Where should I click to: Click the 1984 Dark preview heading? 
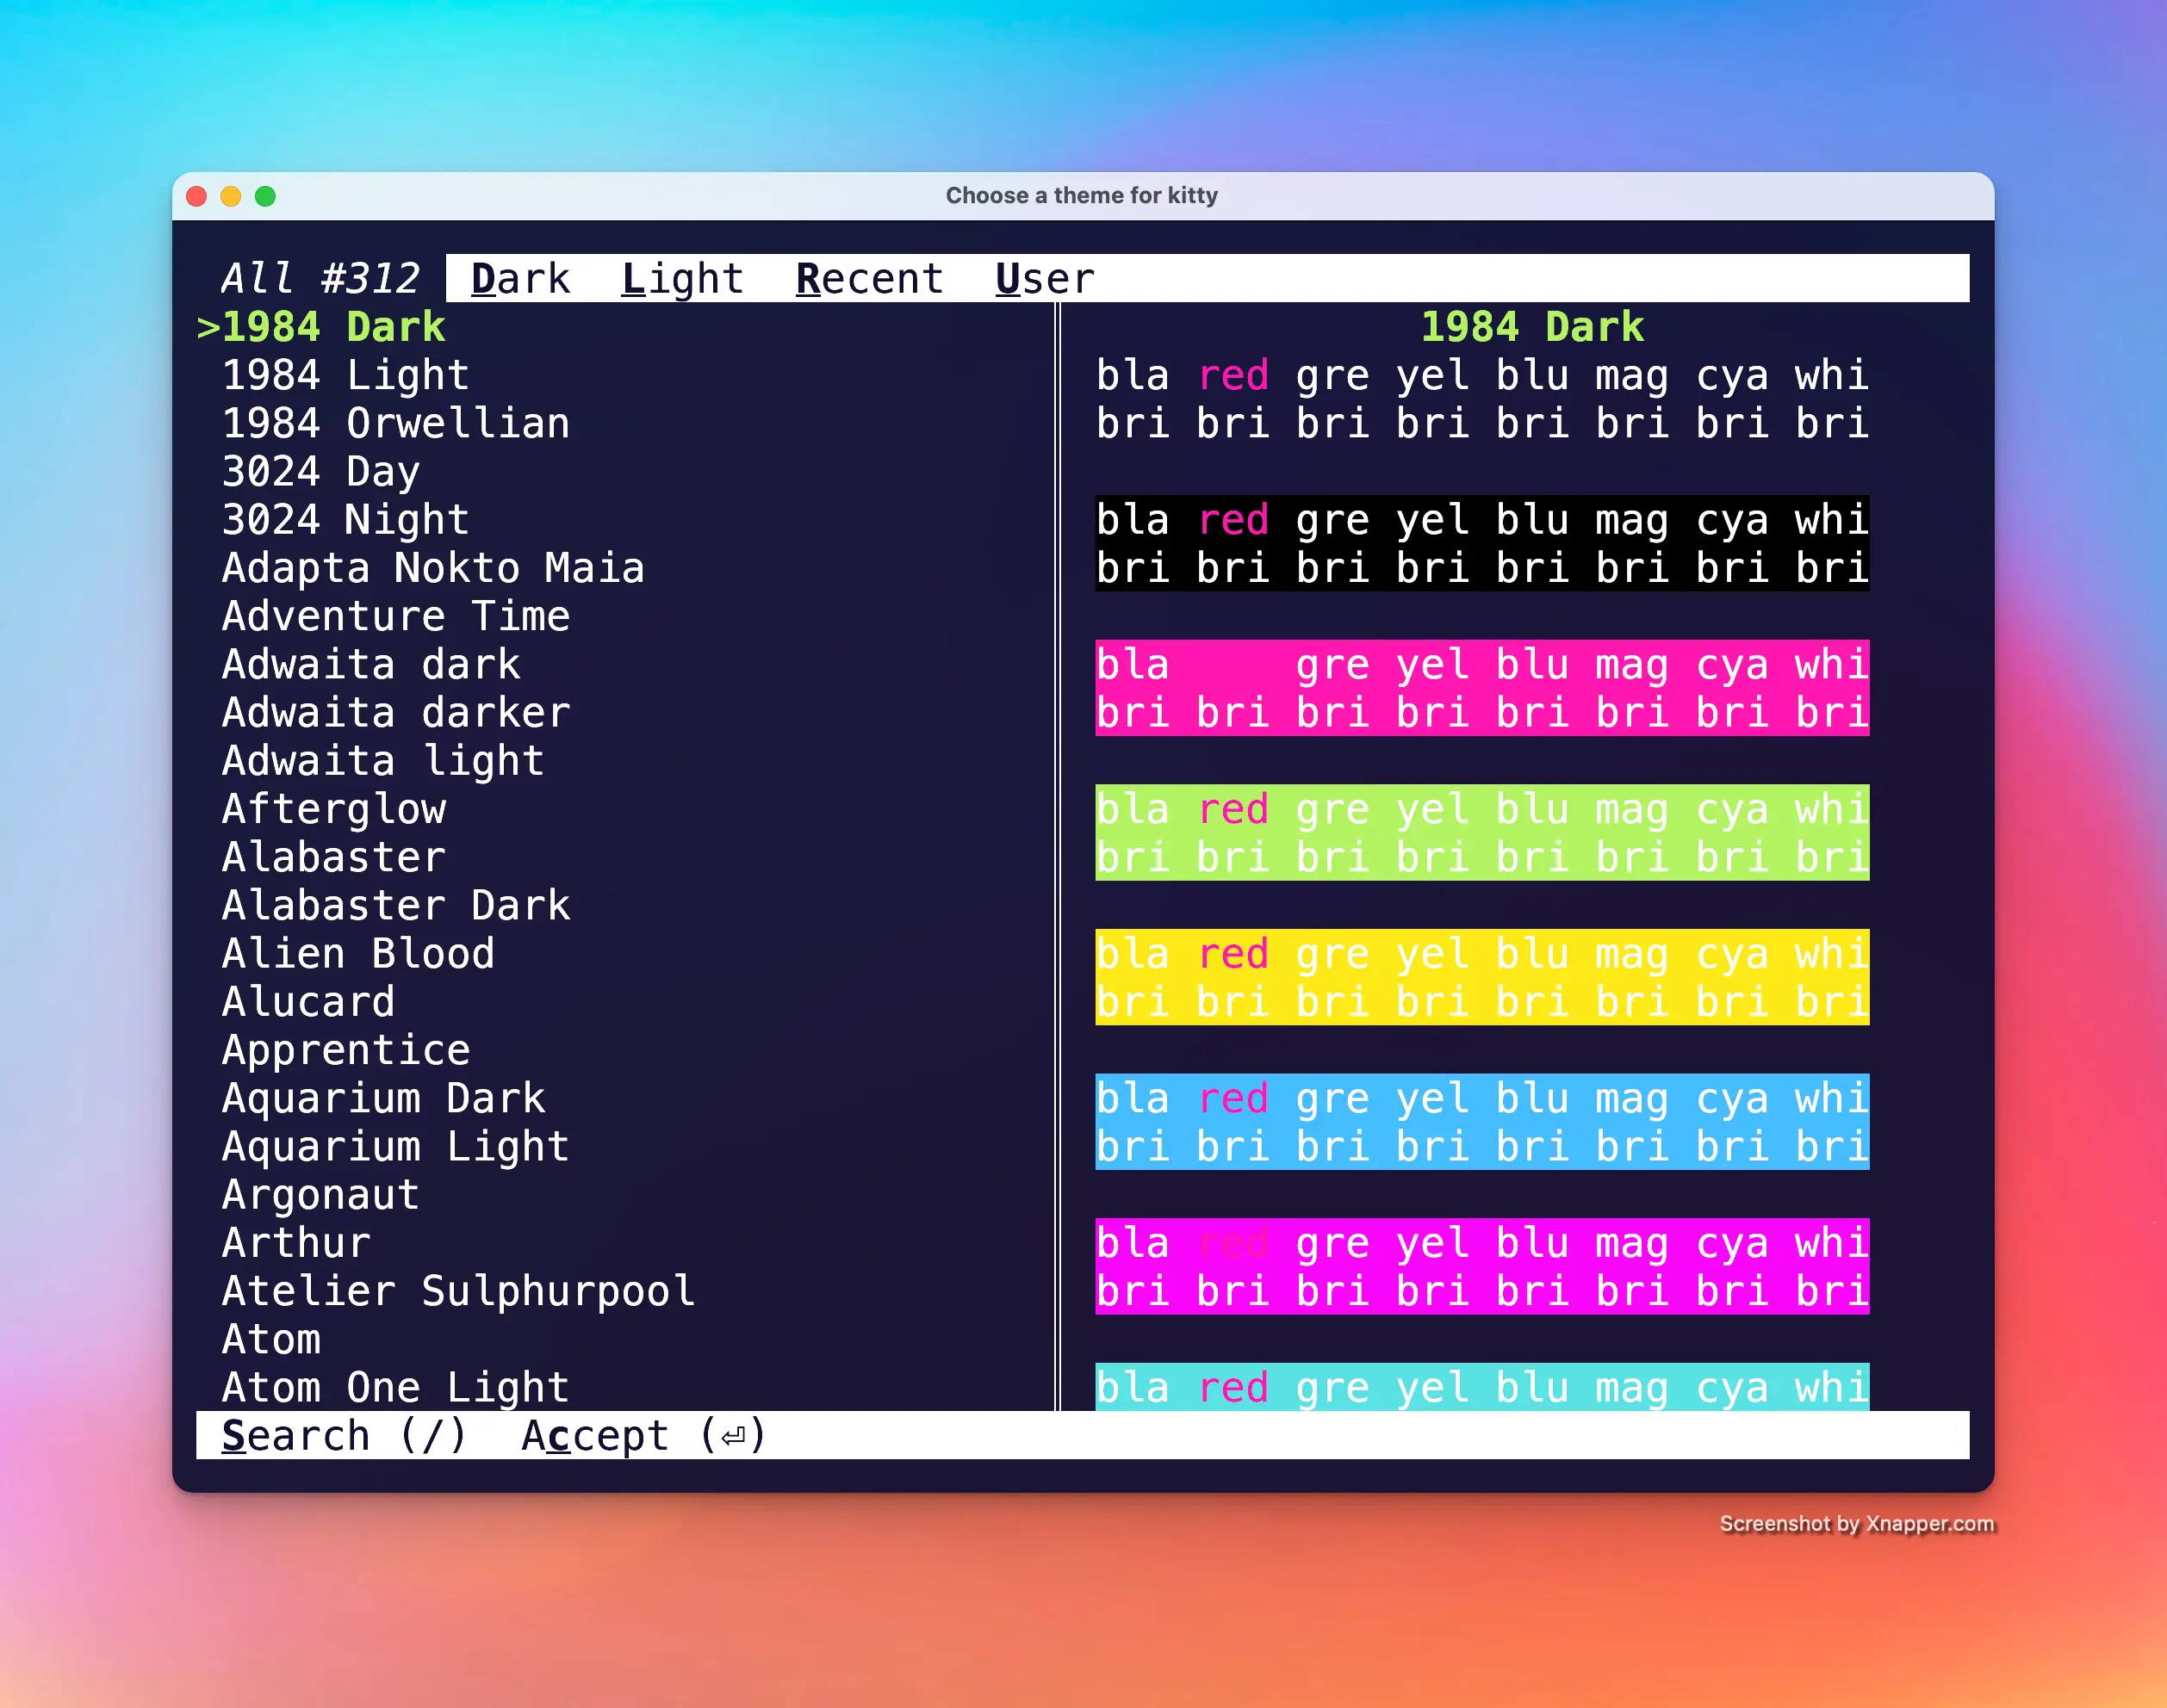pos(1531,327)
